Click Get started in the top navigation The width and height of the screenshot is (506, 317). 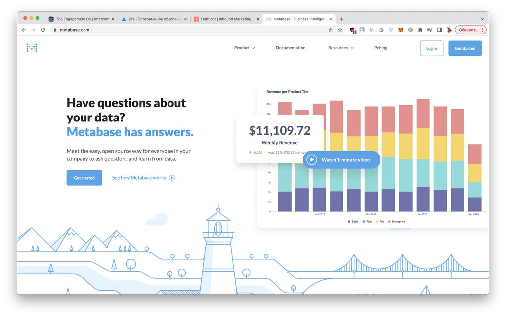pos(464,48)
